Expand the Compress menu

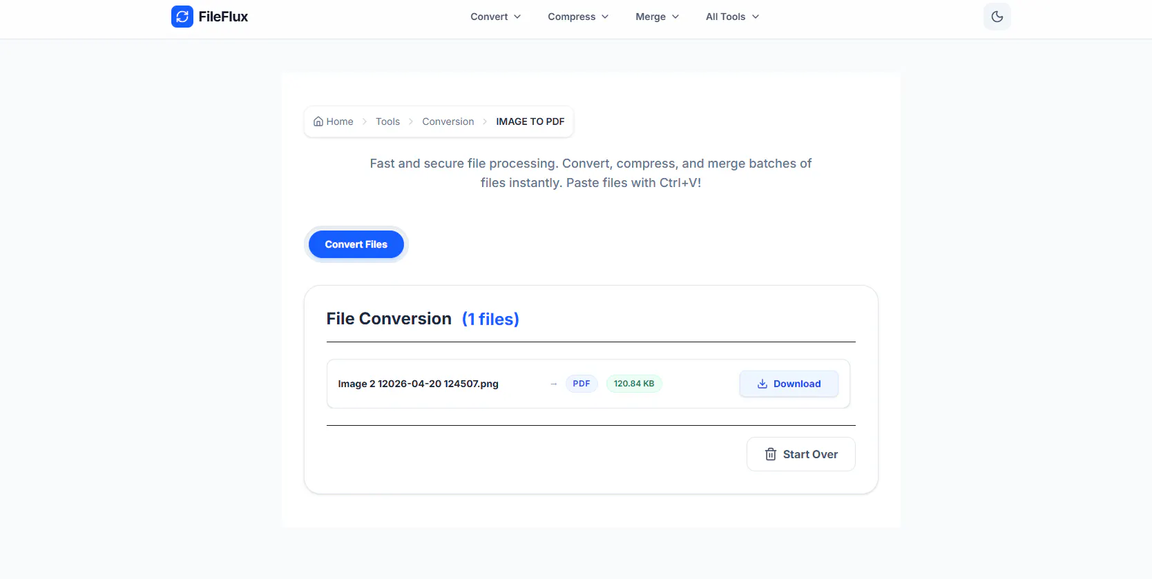click(x=578, y=17)
